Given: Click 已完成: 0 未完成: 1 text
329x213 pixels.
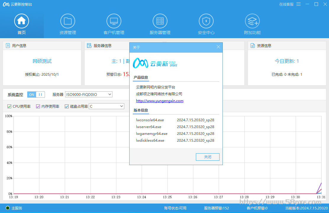Looking at the screenshot, I should click(x=287, y=75).
